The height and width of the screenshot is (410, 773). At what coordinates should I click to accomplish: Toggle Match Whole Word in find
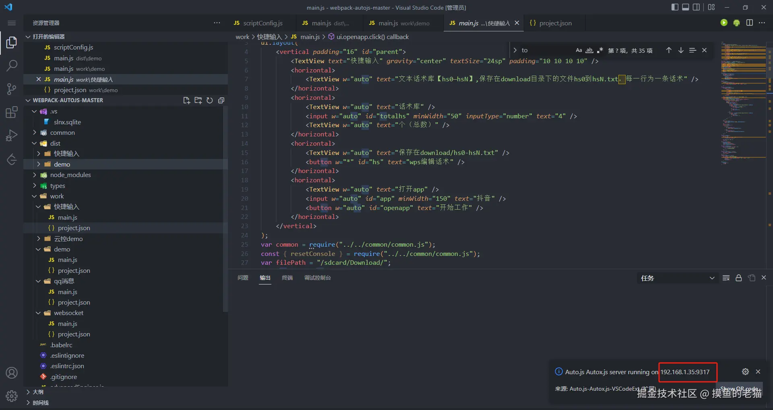pyautogui.click(x=589, y=50)
